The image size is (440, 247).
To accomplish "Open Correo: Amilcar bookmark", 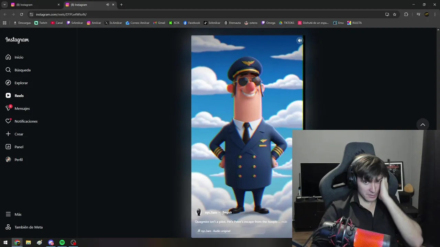I will tap(137, 23).
